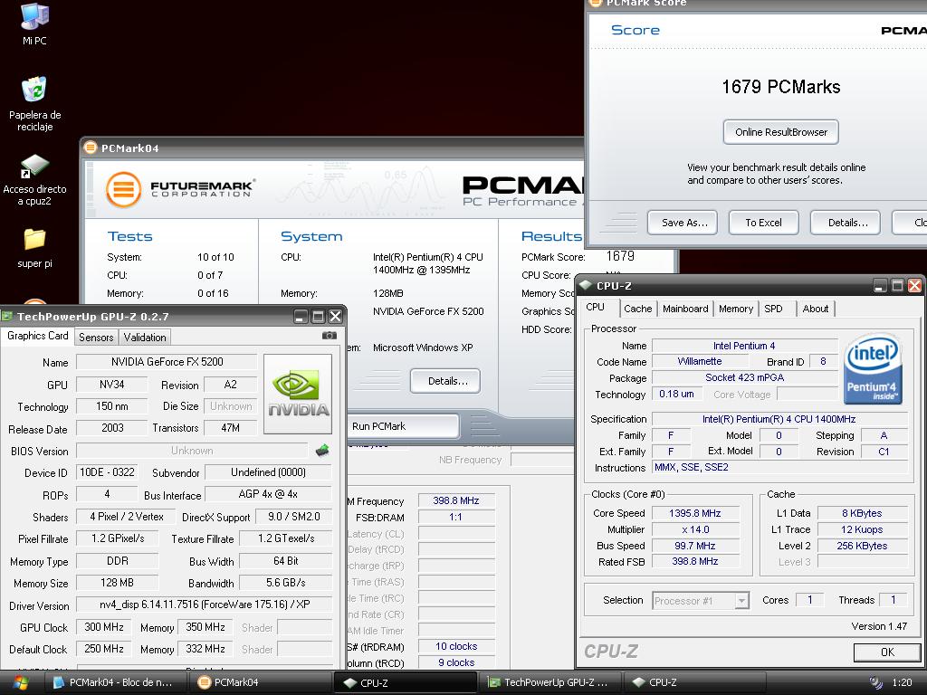Open the About tab in CPU-Z

coord(816,309)
